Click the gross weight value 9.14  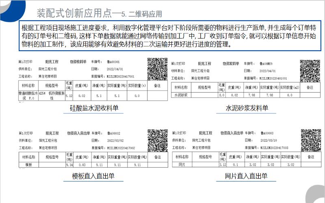tap(69, 165)
